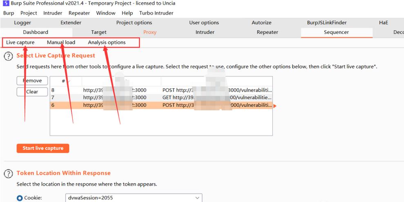
Task: Go to the Target tab
Action: 99,32
